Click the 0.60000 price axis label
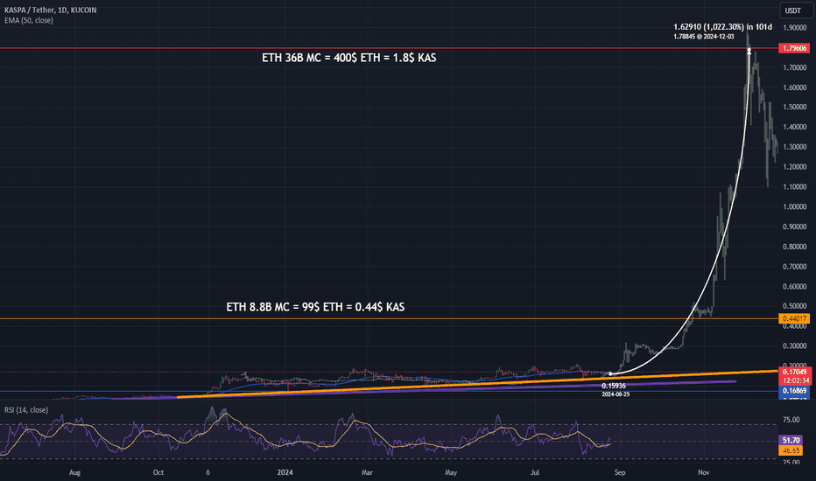 pos(795,287)
